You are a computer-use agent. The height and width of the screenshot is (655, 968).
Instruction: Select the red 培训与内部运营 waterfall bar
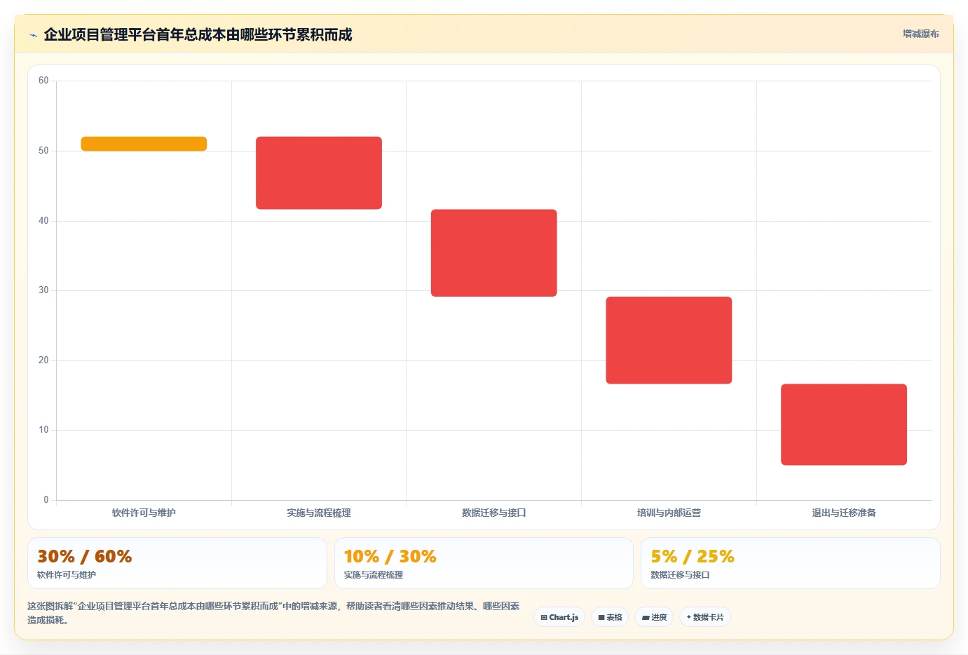pos(669,340)
